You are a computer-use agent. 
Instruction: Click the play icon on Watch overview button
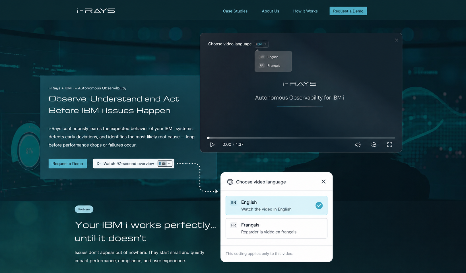[x=99, y=164]
